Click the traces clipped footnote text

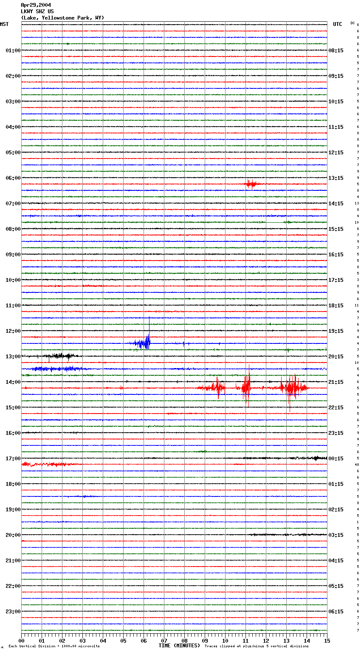coord(257,646)
